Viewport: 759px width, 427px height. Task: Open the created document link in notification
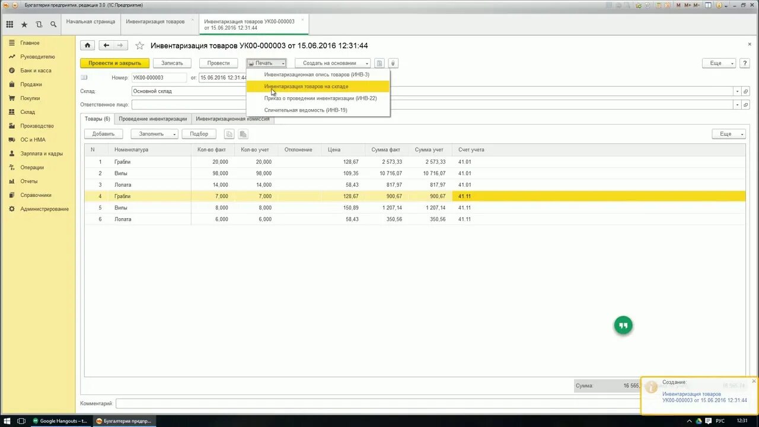pyautogui.click(x=704, y=397)
